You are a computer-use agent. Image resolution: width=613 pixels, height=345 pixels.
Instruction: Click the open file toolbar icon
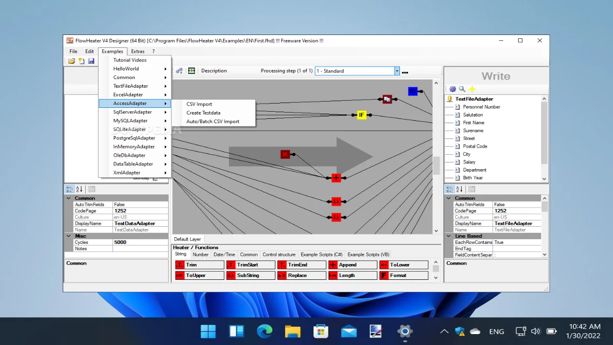point(71,61)
